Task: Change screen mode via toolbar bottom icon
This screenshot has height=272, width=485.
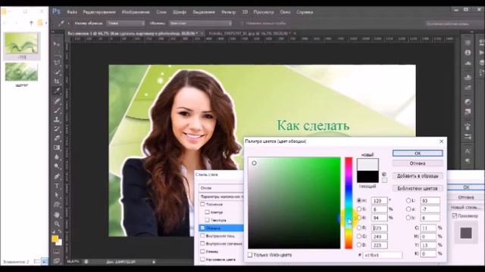Action: pyautogui.click(x=57, y=261)
